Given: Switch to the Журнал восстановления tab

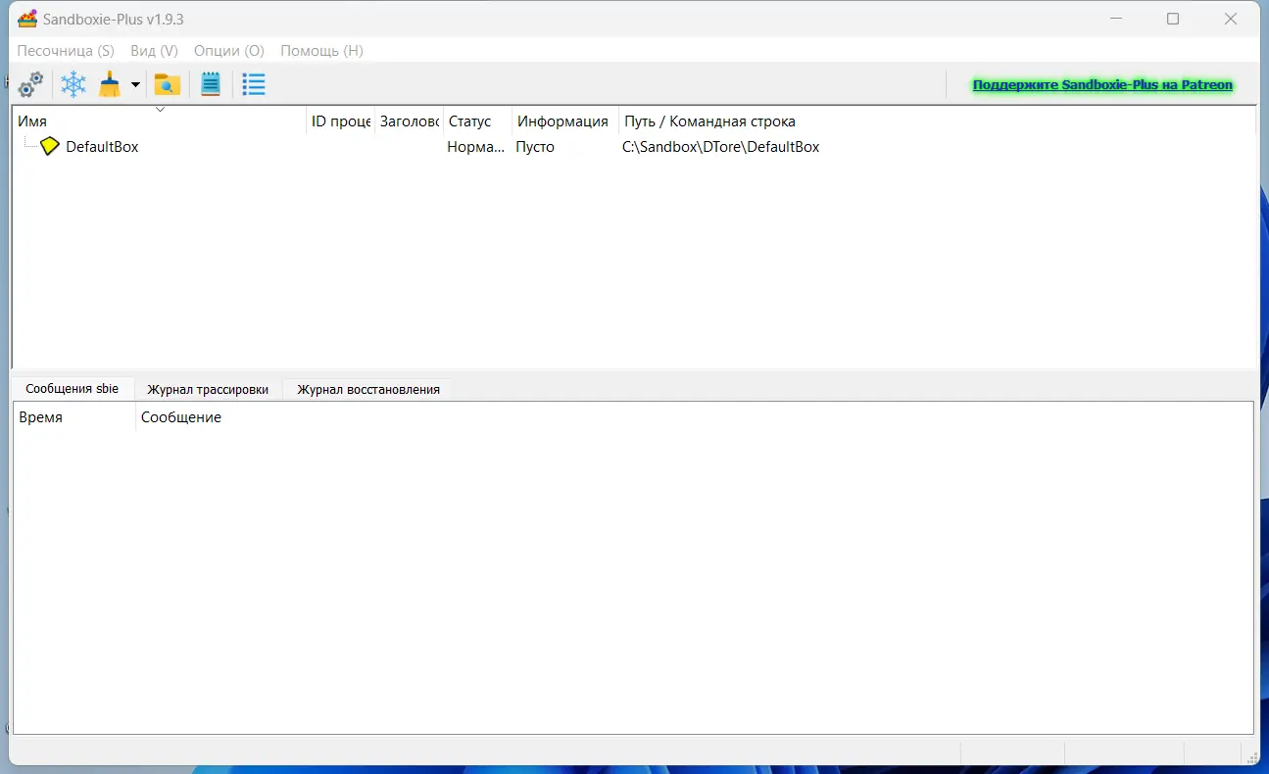Looking at the screenshot, I should coord(368,390).
